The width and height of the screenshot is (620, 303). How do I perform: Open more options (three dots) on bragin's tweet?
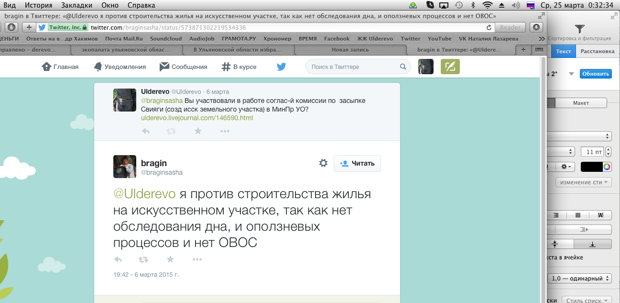click(x=197, y=259)
